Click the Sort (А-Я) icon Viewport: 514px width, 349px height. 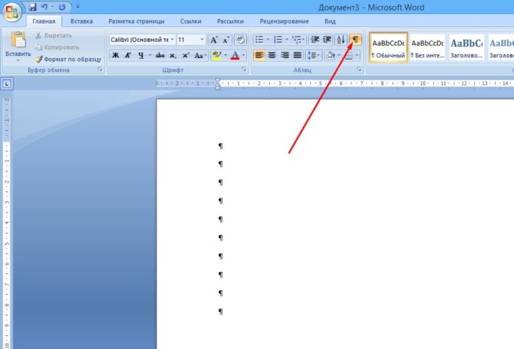pyautogui.click(x=340, y=40)
